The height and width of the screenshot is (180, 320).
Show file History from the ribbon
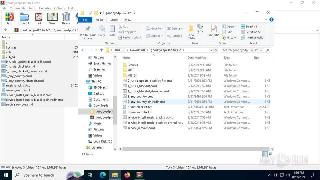(229, 37)
